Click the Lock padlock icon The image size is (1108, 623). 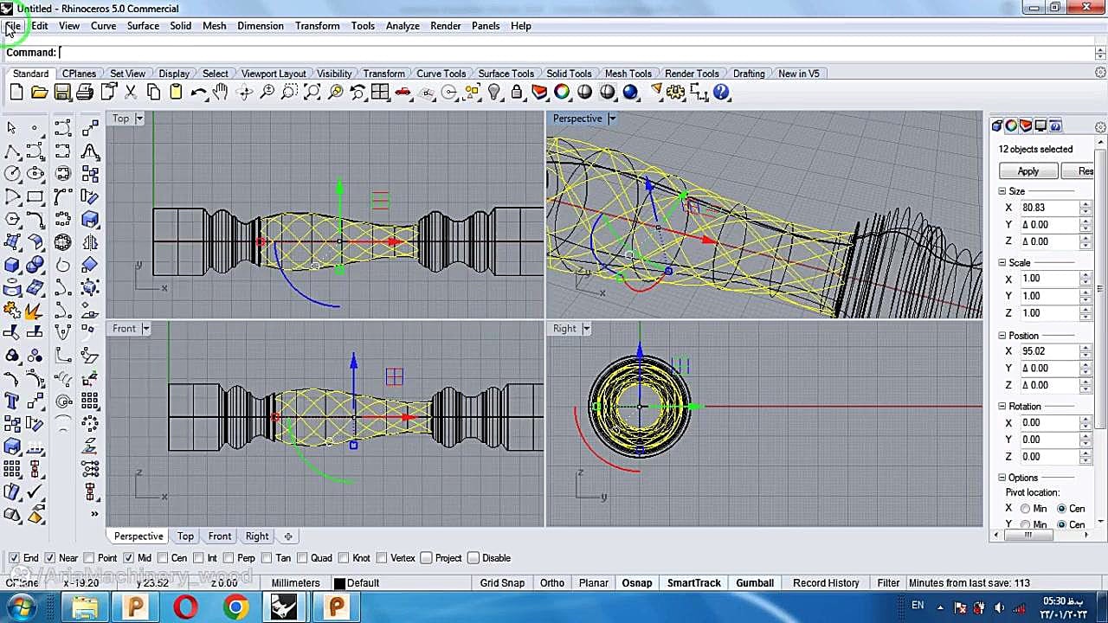pos(517,93)
